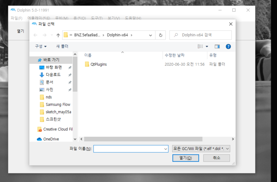Screen dimensions: 277x182
Task: Sort by 이름 name column
Action: coord(88,55)
